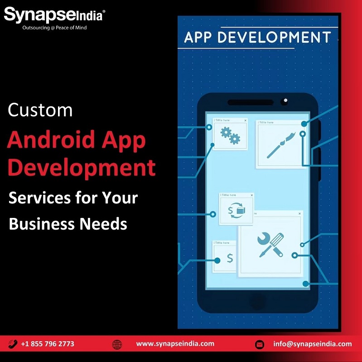Click 'Services for Your' text line
The image size is (362, 362).
coord(73,198)
